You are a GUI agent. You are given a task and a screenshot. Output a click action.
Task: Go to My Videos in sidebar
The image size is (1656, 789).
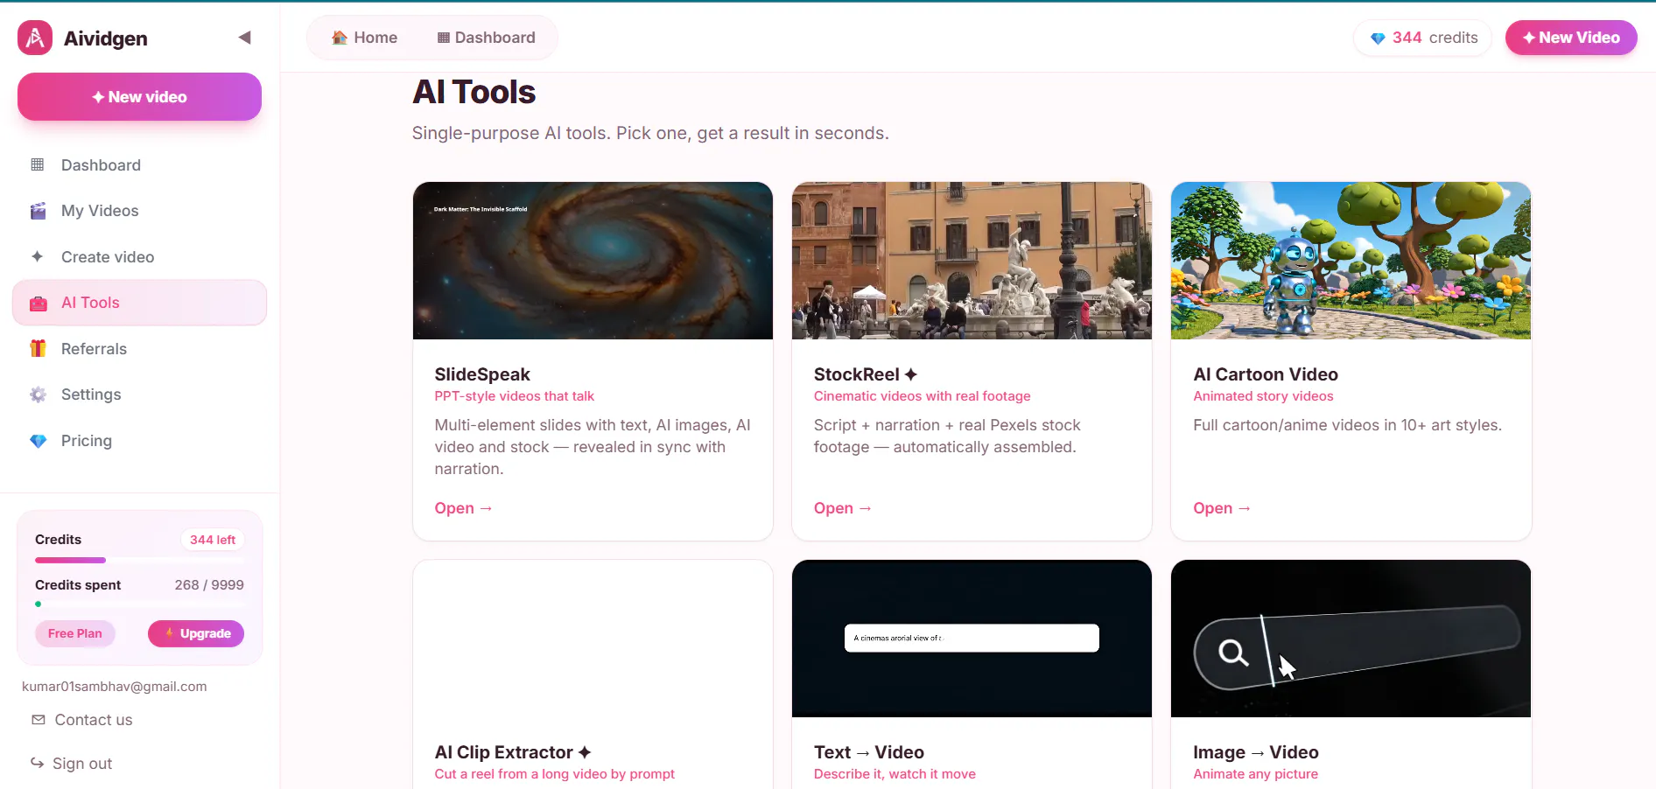139,211
